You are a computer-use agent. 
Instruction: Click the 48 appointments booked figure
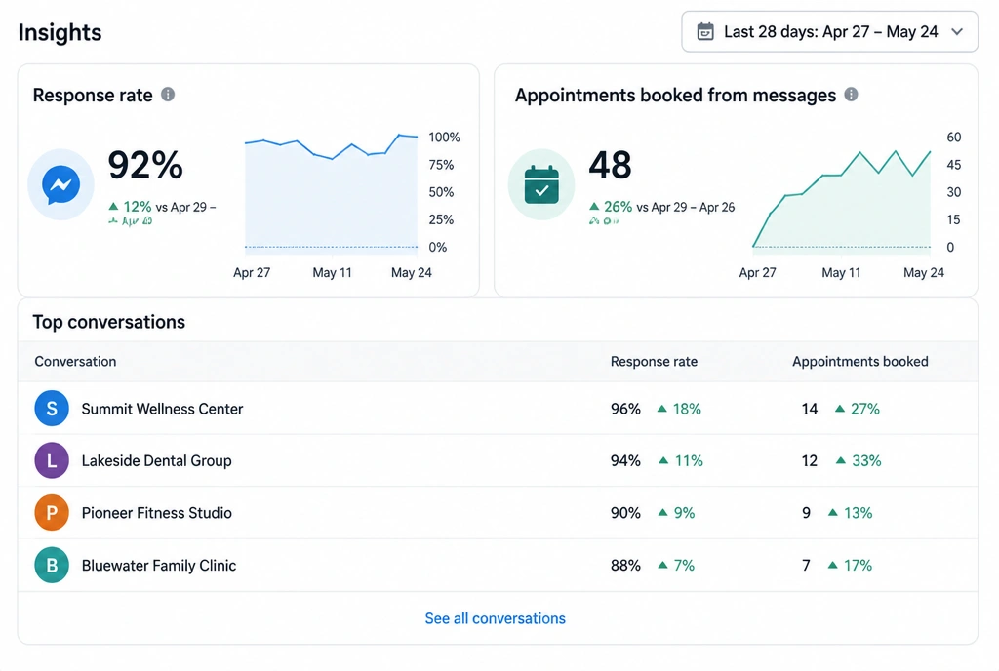click(611, 165)
